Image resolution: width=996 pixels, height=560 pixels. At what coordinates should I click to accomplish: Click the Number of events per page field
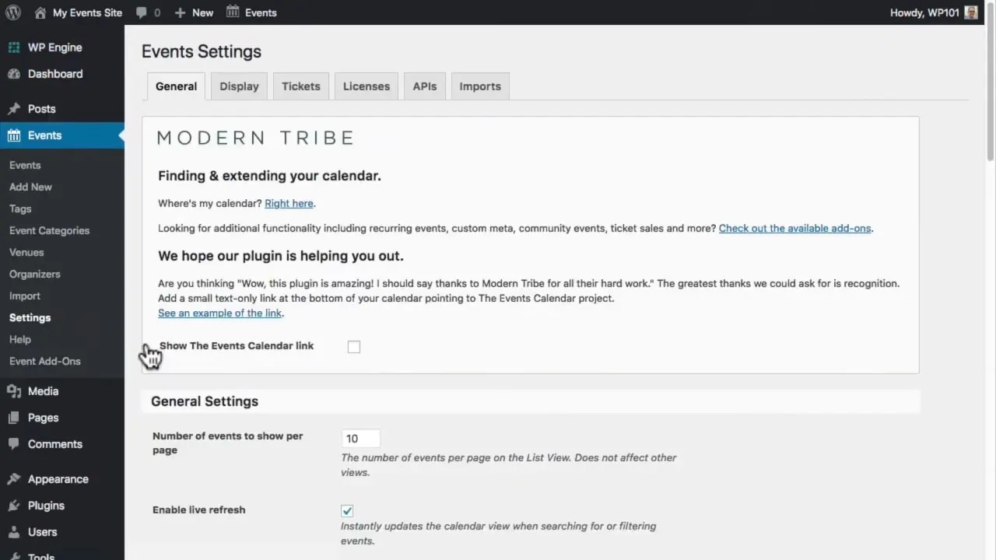point(360,439)
